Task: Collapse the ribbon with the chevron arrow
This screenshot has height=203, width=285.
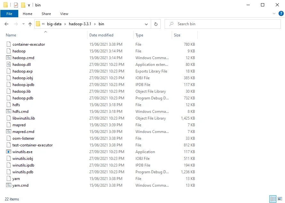Action: 275,13
